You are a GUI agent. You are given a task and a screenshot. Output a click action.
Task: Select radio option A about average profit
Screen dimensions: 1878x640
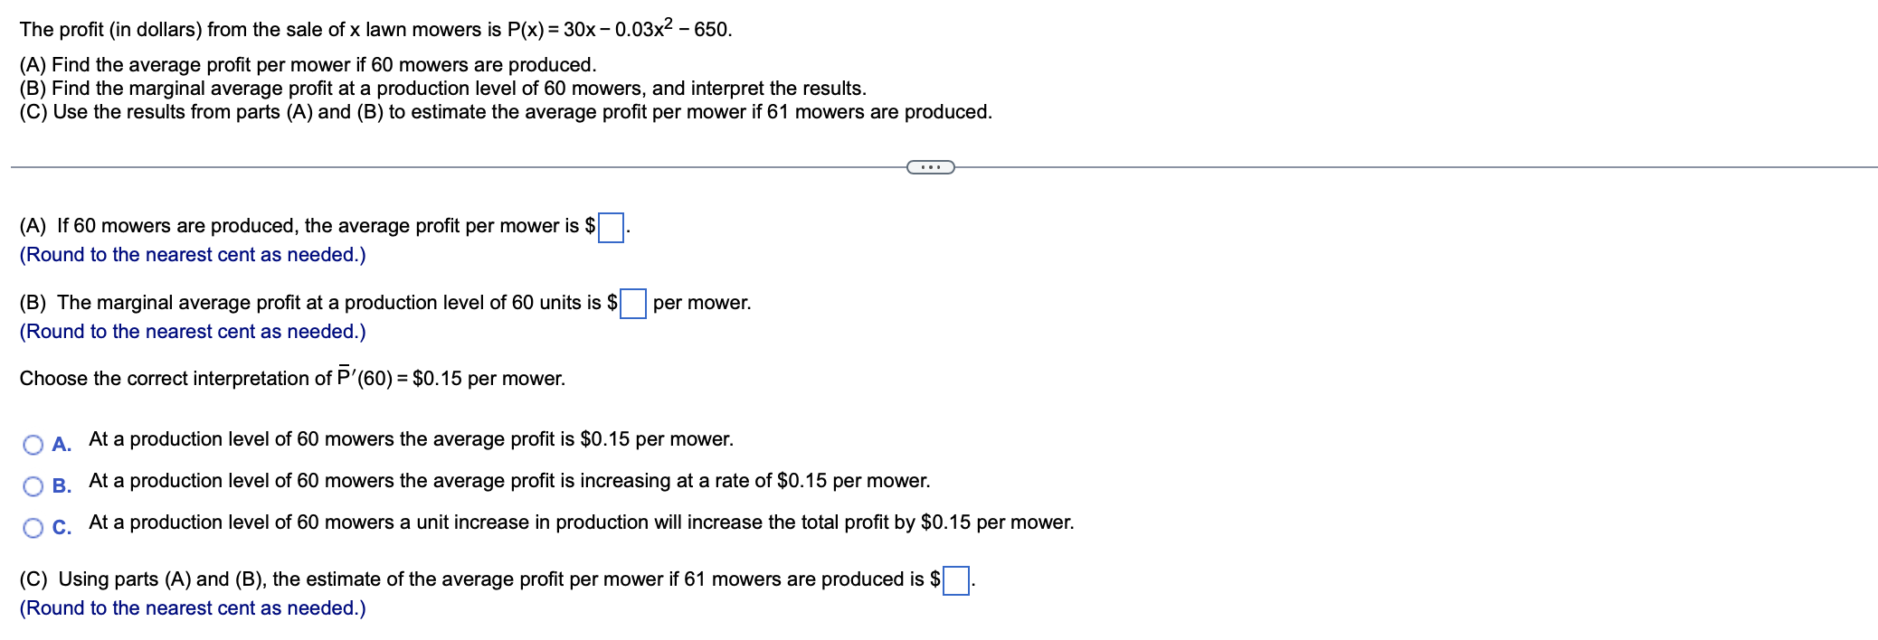[32, 443]
